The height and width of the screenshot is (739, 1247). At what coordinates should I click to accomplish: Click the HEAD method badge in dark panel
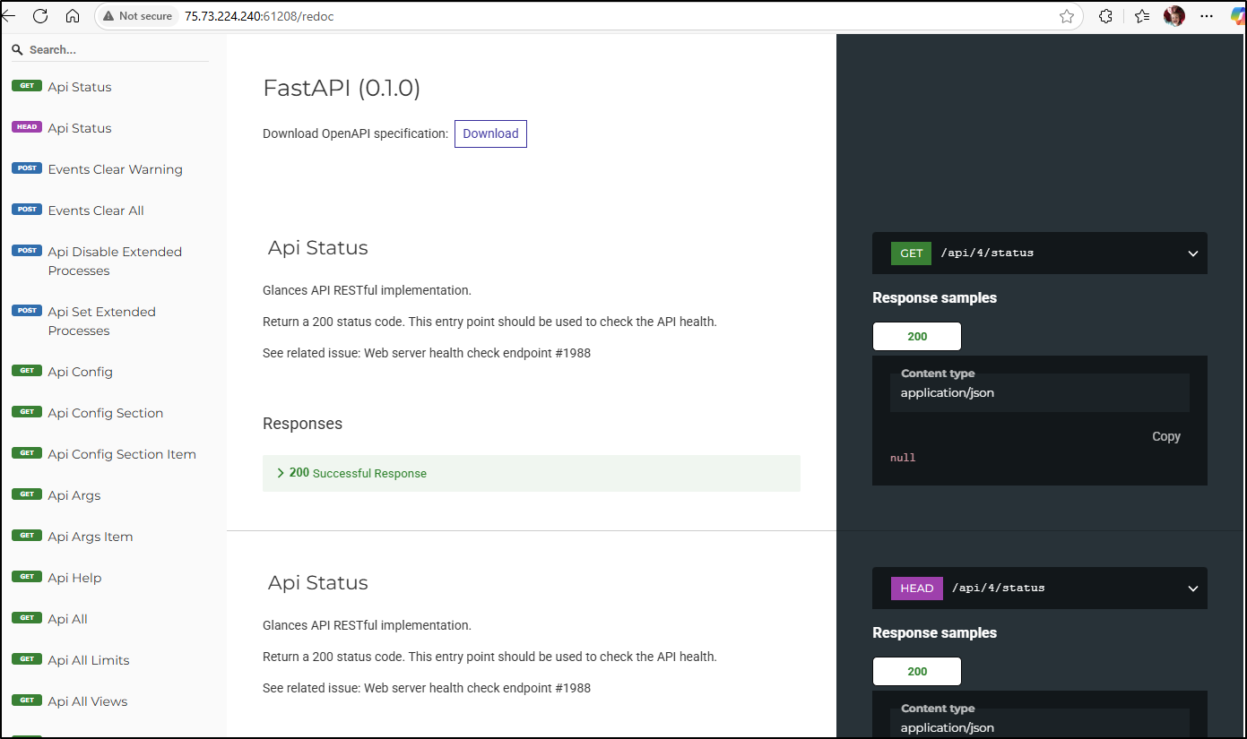coord(917,589)
